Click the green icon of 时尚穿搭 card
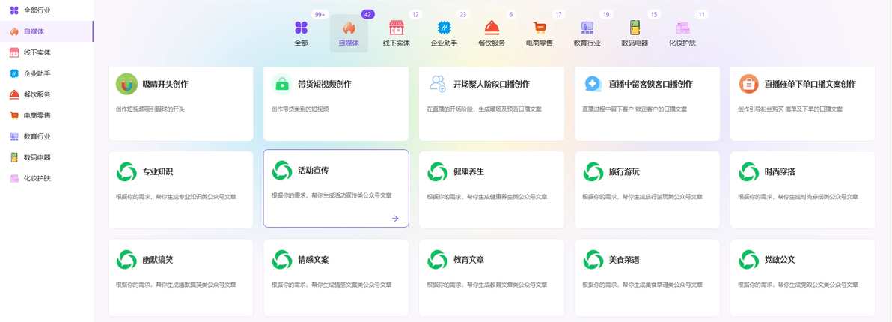This screenshot has width=892, height=322. pos(748,171)
